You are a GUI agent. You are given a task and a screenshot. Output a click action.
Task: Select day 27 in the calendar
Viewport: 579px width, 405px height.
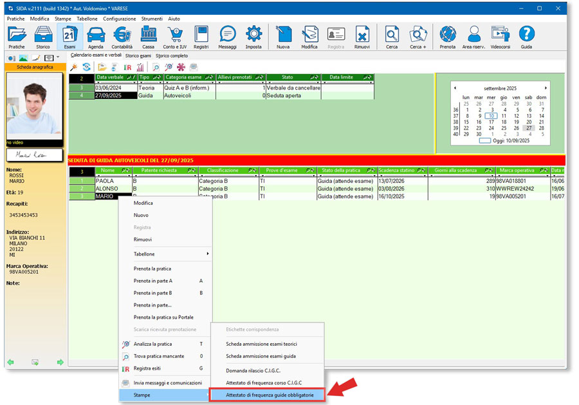pos(528,128)
